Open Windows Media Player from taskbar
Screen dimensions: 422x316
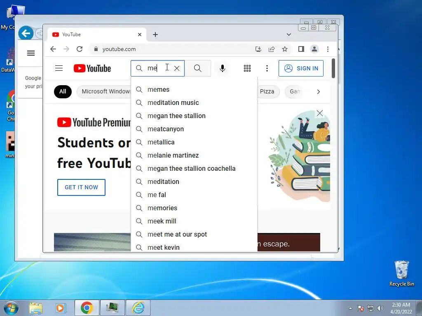(x=61, y=308)
